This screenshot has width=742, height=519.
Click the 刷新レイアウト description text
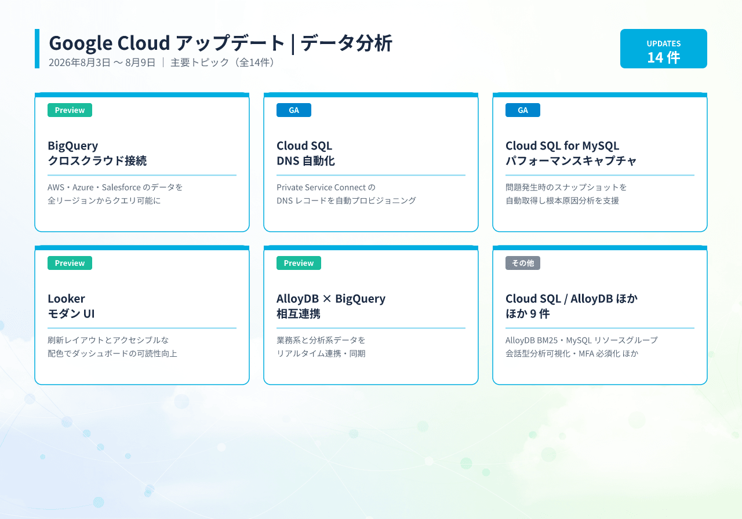[x=112, y=347]
